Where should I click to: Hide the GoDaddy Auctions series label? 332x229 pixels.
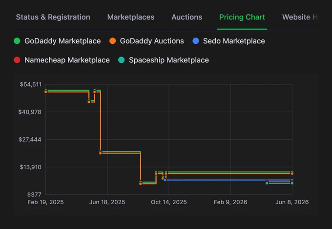[x=152, y=41]
